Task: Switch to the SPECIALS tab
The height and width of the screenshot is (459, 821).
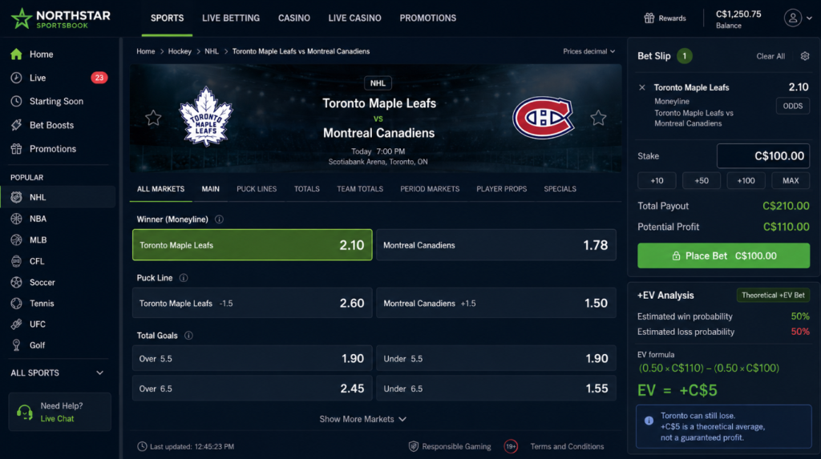Action: pos(560,189)
